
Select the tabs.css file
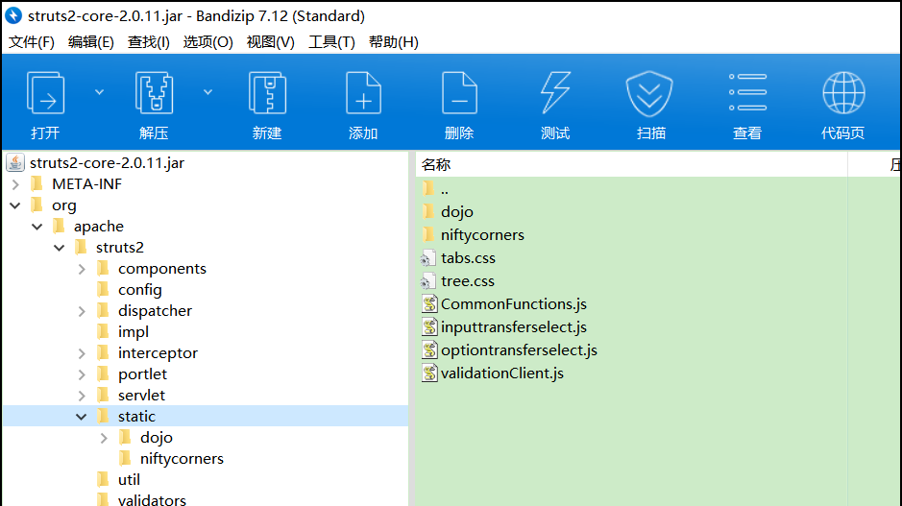click(468, 257)
